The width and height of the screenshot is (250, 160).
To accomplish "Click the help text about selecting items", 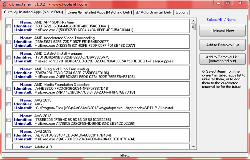I will tap(223, 79).
